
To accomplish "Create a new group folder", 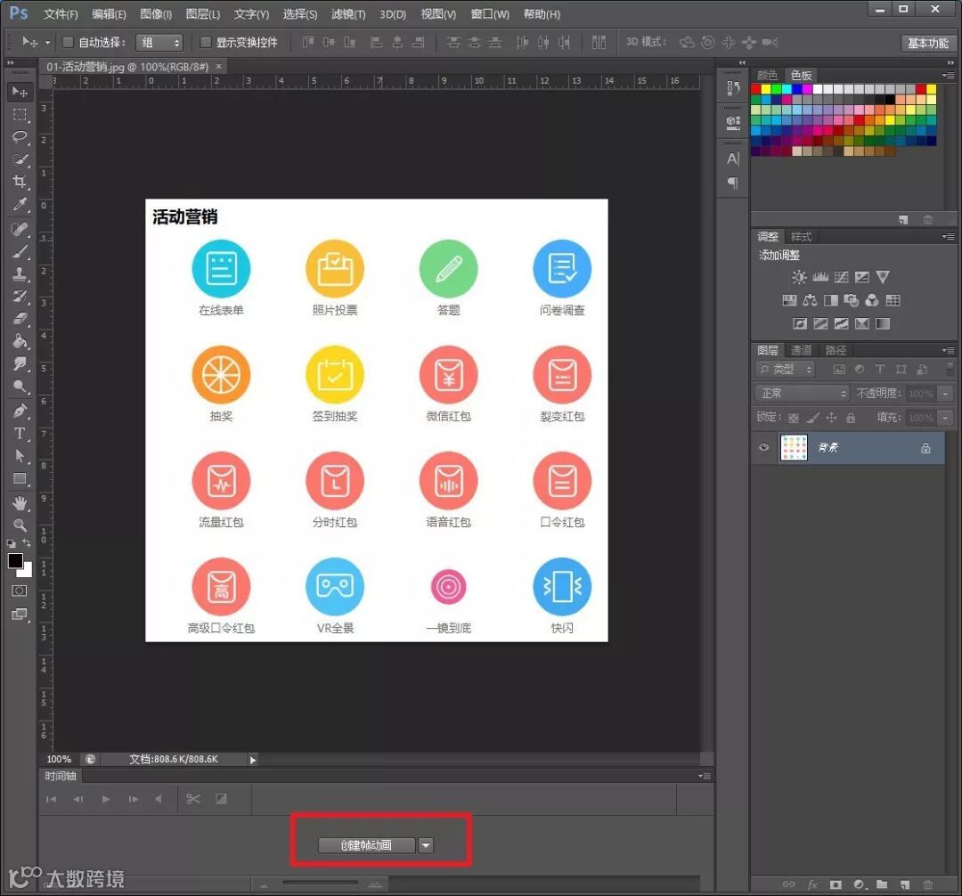I will pyautogui.click(x=882, y=884).
